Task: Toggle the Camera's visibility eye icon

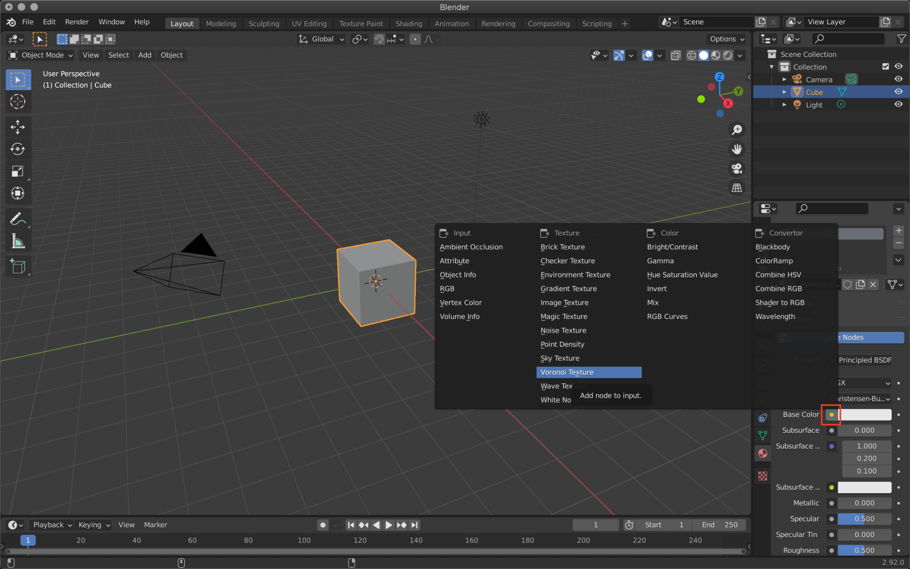Action: [898, 79]
